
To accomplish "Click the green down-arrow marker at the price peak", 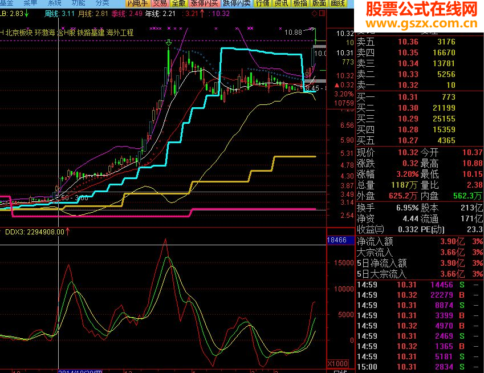I will 169,43.
